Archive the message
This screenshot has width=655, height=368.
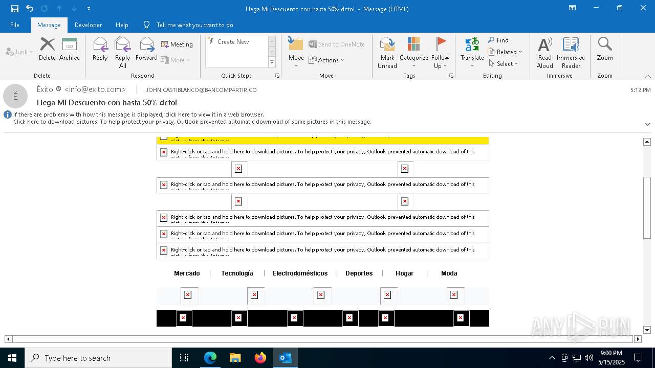(x=70, y=49)
